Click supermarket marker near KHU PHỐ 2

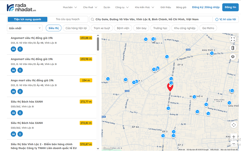(212, 53)
